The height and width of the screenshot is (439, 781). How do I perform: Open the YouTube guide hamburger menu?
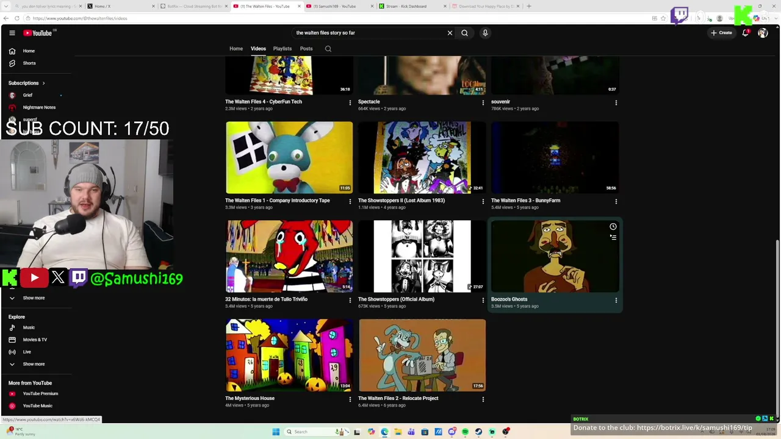coord(12,33)
